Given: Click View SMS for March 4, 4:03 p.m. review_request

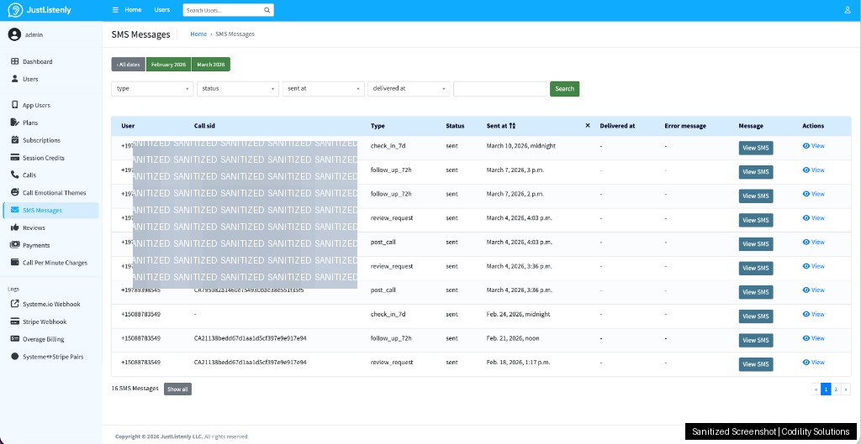Looking at the screenshot, I should click(x=756, y=221).
